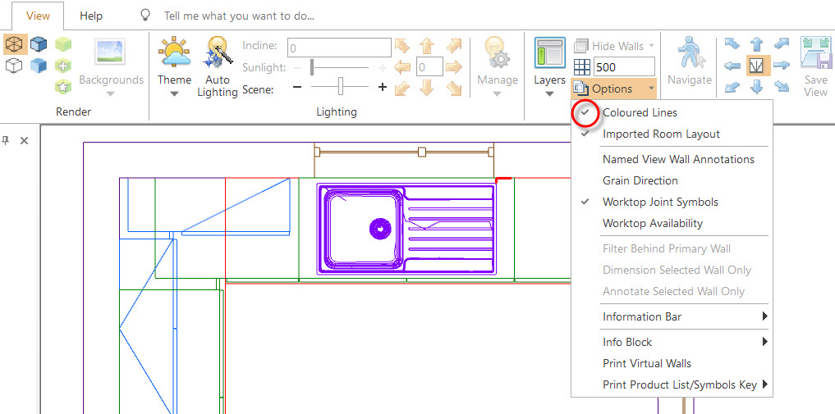Enable Worktop Availability option
The width and height of the screenshot is (835, 414).
click(x=672, y=223)
